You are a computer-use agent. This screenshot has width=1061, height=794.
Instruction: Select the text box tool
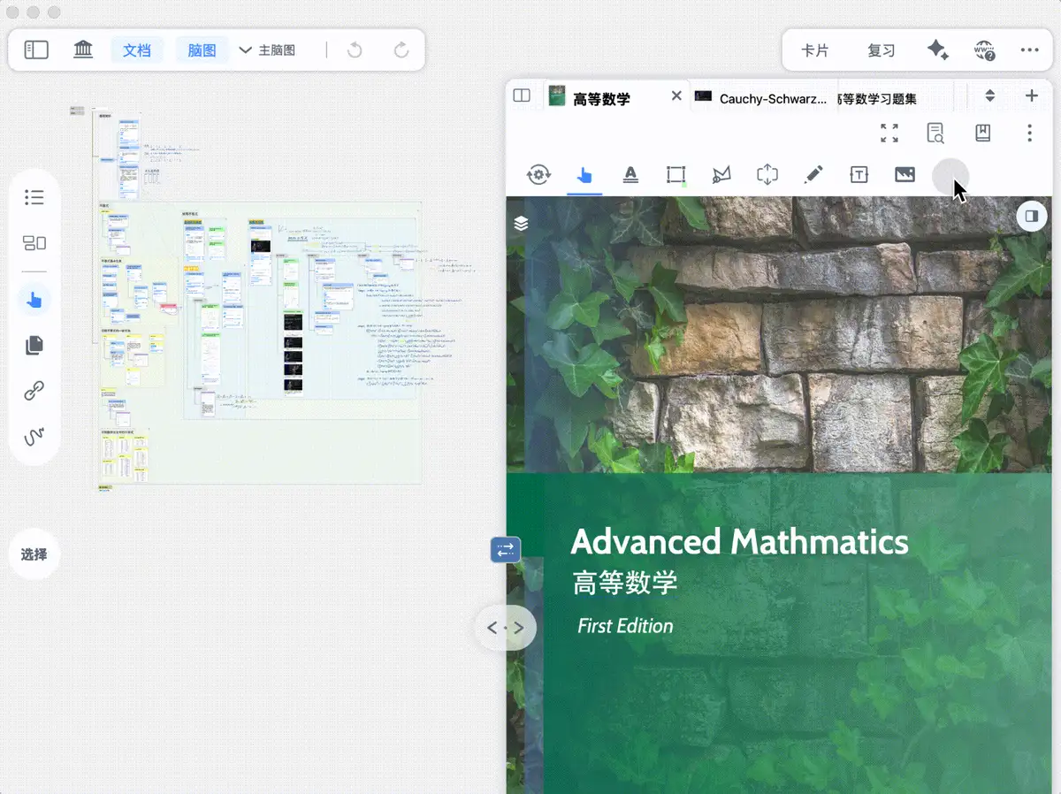[859, 175]
